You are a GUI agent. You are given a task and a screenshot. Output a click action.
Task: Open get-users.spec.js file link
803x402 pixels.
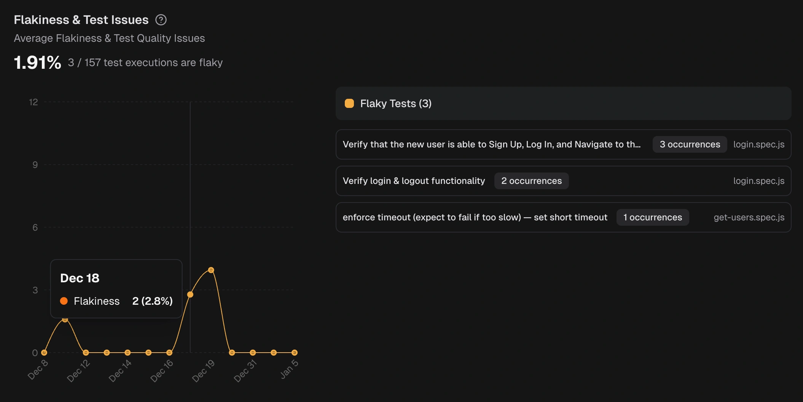(749, 217)
